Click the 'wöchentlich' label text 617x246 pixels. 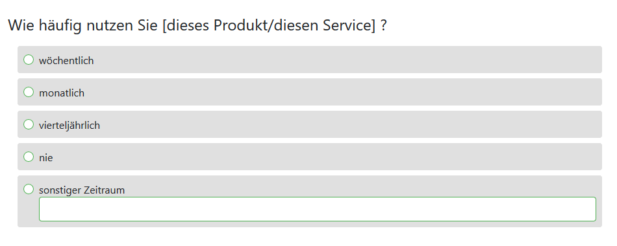[66, 60]
